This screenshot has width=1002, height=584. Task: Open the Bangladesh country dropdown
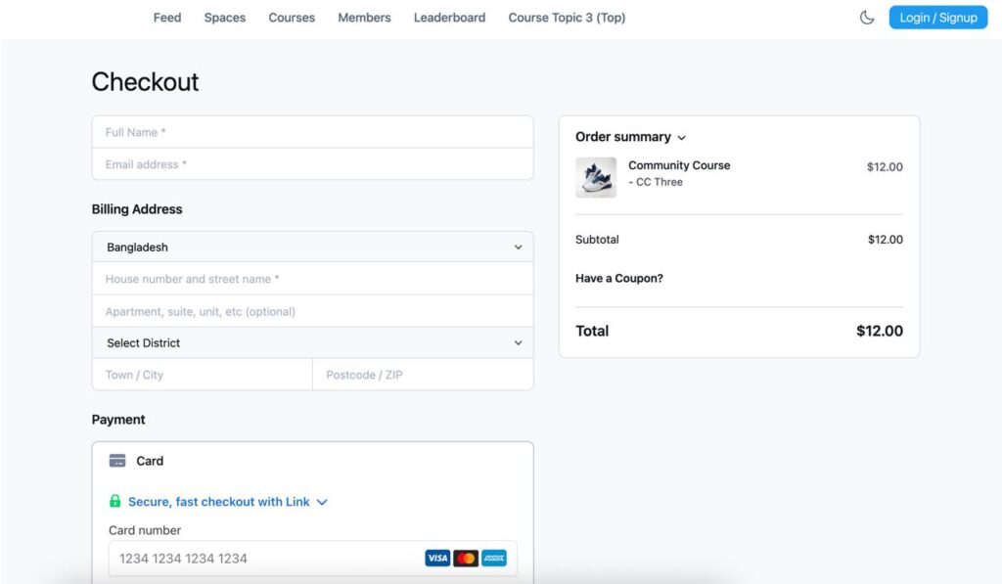tap(311, 247)
